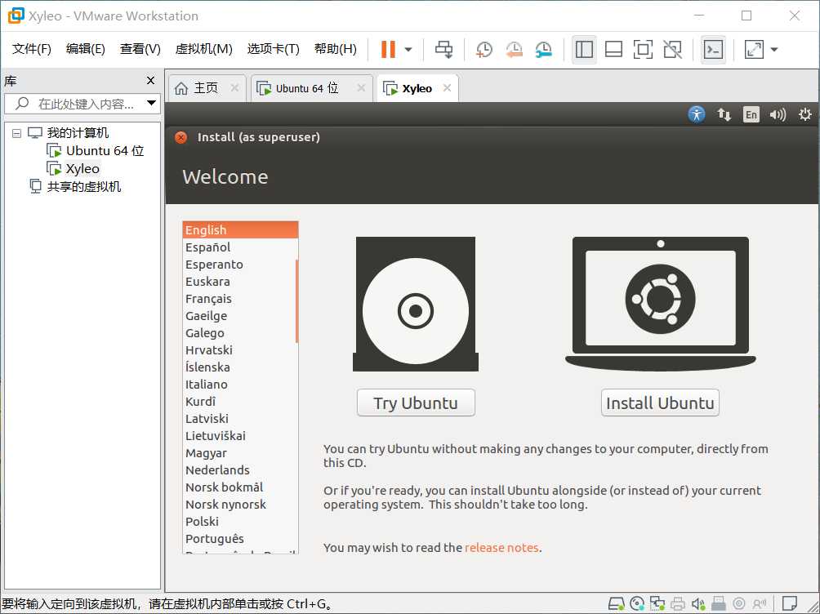Select Magyar in the language list
This screenshot has width=820, height=614.
pyautogui.click(x=240, y=453)
